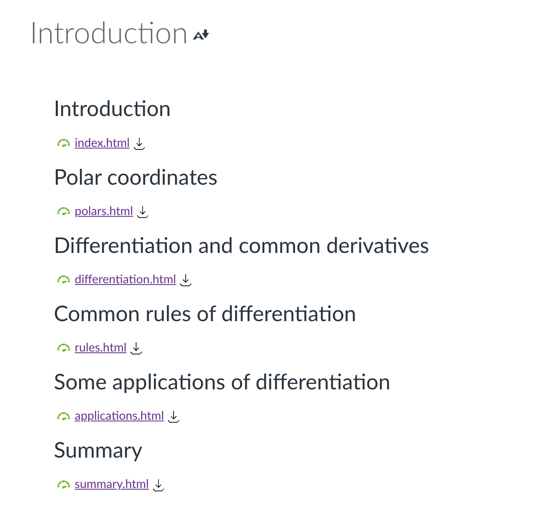The width and height of the screenshot is (536, 520).
Task: Open the rules.html file link
Action: tap(100, 347)
